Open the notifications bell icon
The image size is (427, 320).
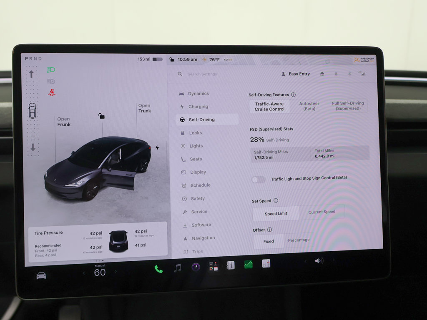[x=336, y=74]
